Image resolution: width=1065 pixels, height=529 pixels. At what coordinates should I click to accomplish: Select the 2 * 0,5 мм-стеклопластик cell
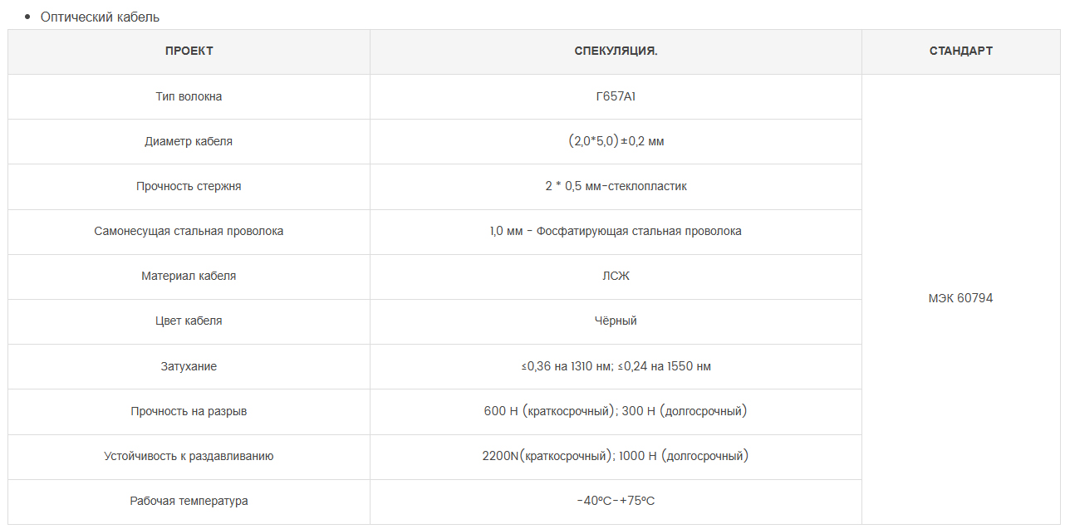(616, 186)
